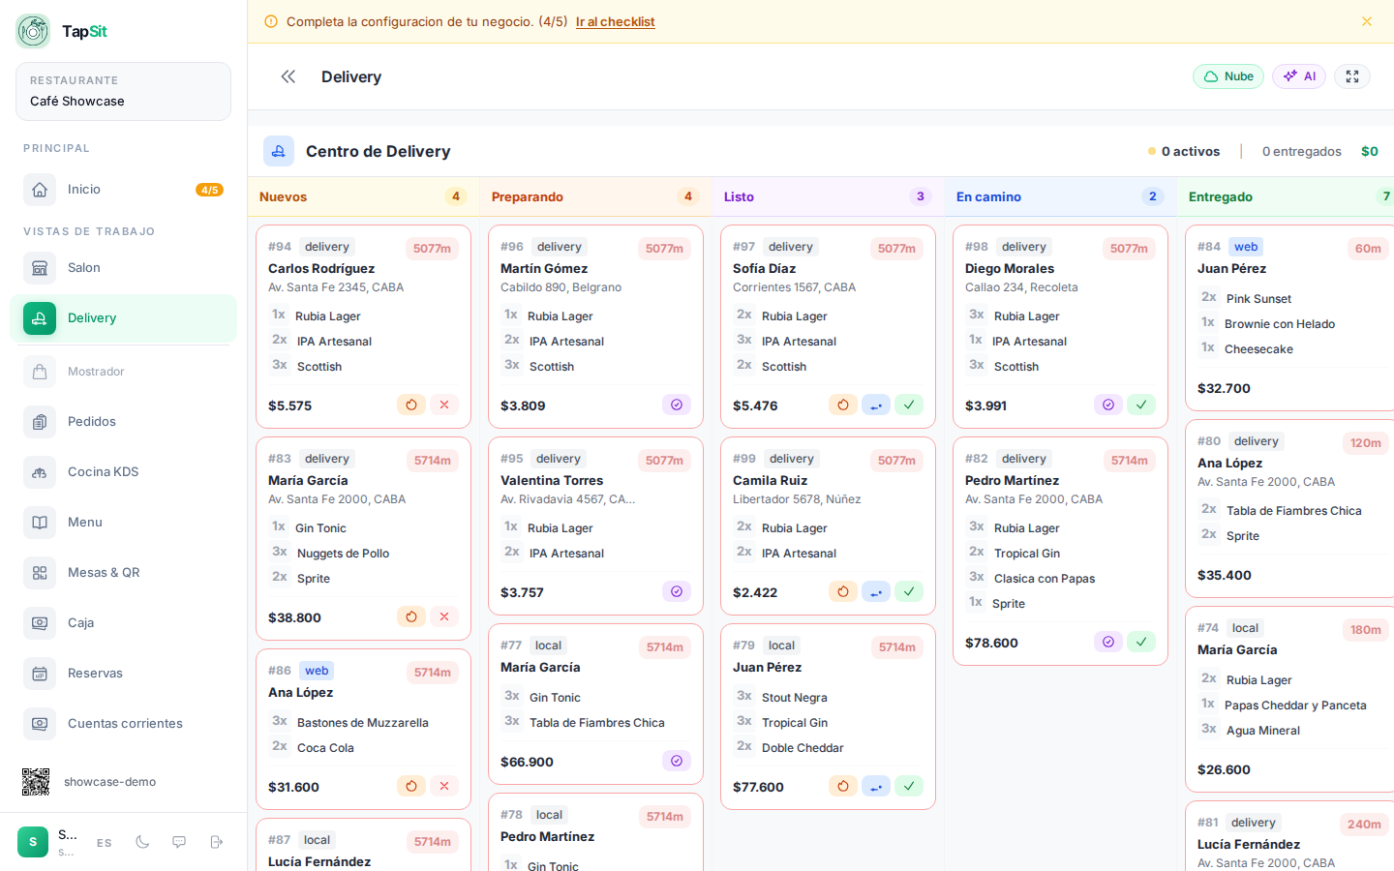Open Pedidos in the sidebar
The height and width of the screenshot is (871, 1394).
pyautogui.click(x=123, y=422)
